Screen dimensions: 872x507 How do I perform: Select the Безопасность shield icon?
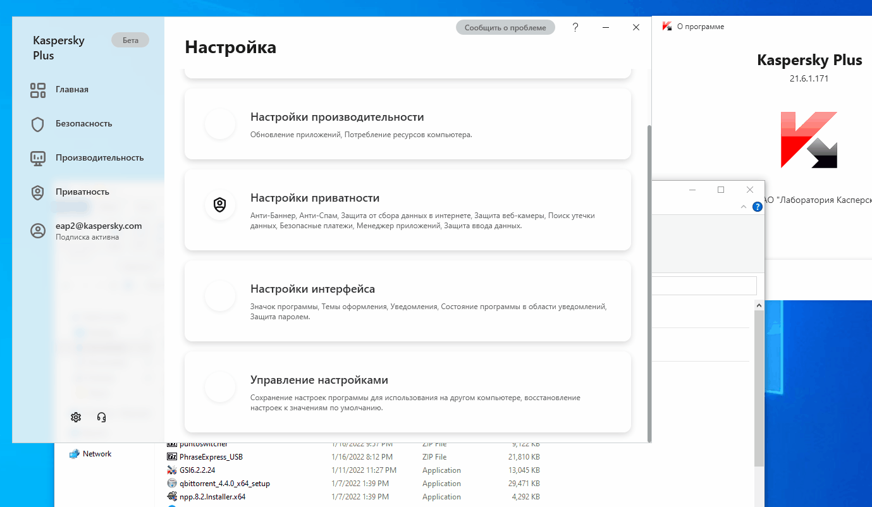coord(38,124)
